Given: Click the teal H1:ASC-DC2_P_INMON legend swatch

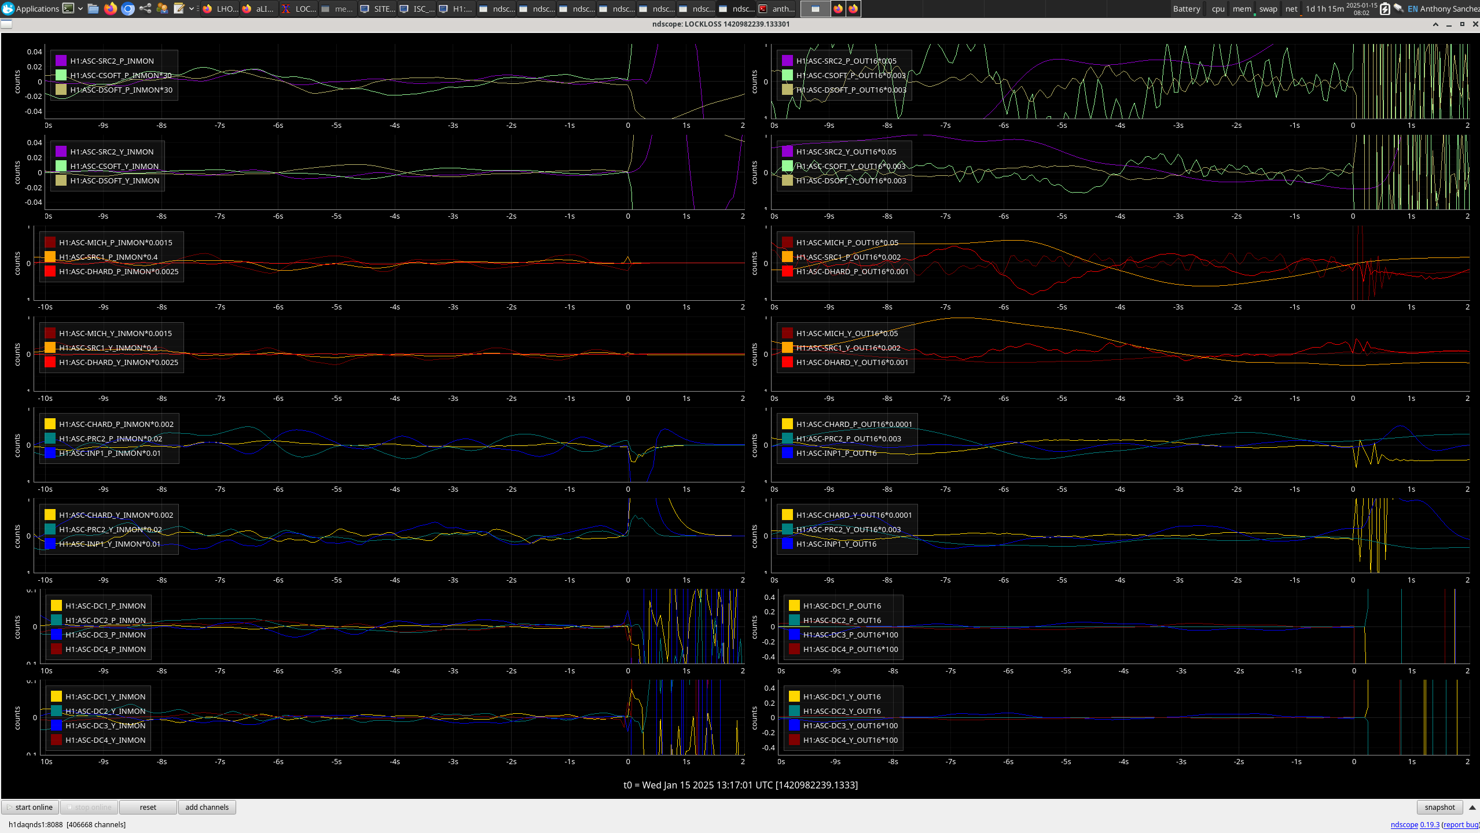Looking at the screenshot, I should [56, 620].
